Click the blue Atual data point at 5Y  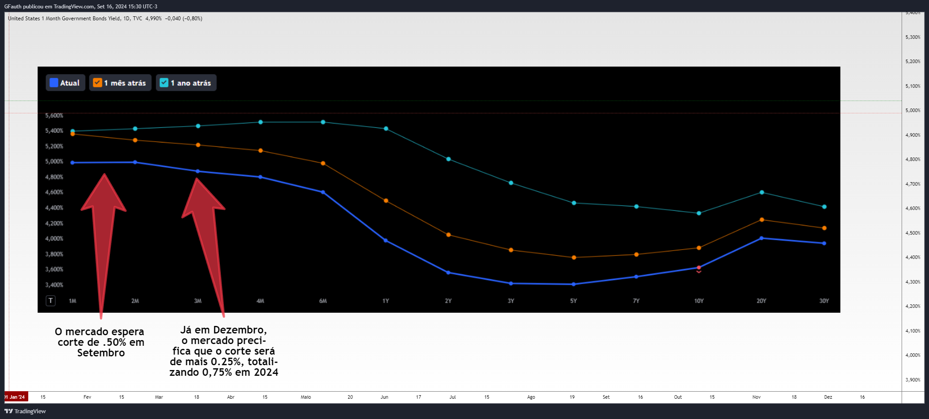click(x=574, y=284)
